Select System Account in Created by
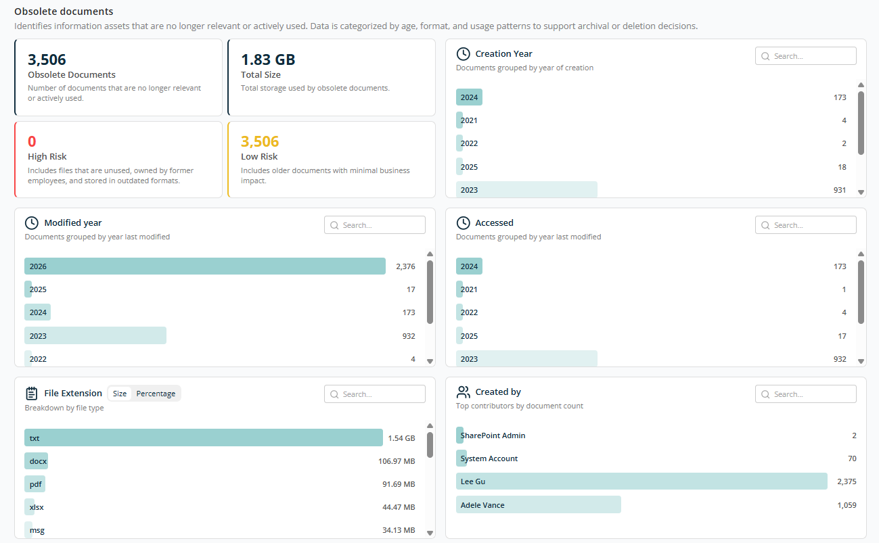Screen dimensions: 879x543 (656, 458)
